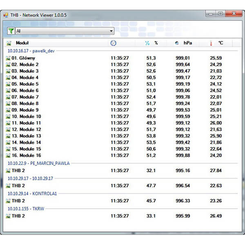The image size is (245, 245).
Task: Select the 10.10.22.9 - PE_MARCIN_PAWLA group header
Action: (38, 163)
